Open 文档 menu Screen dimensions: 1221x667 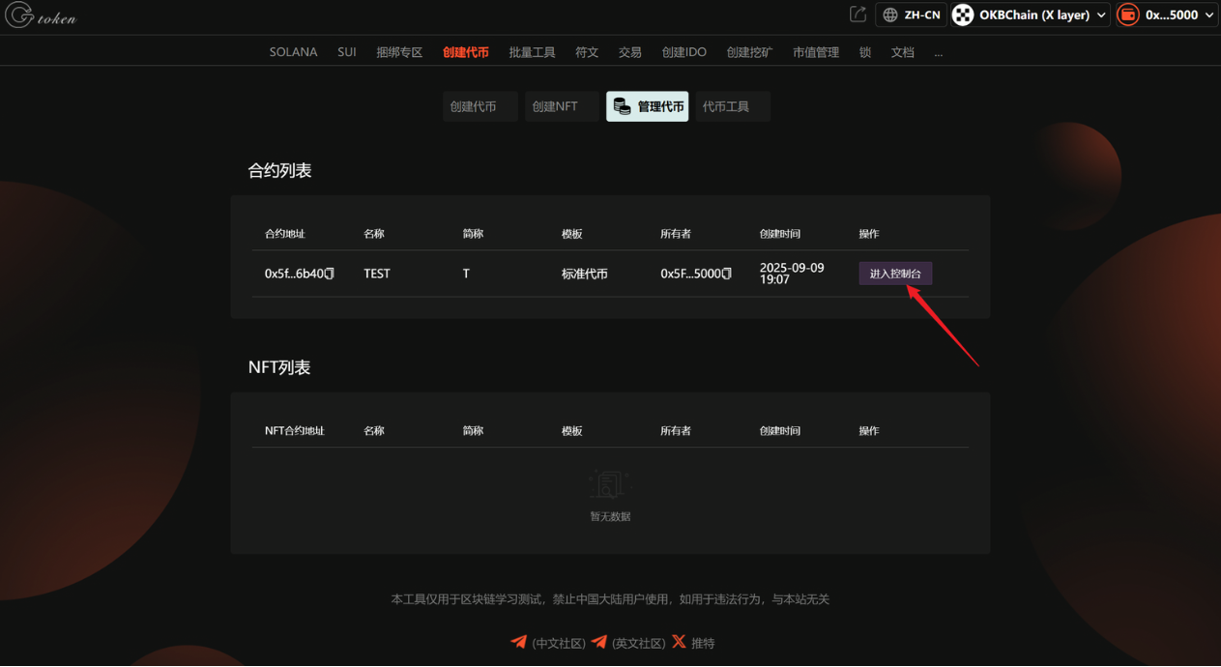(x=903, y=52)
